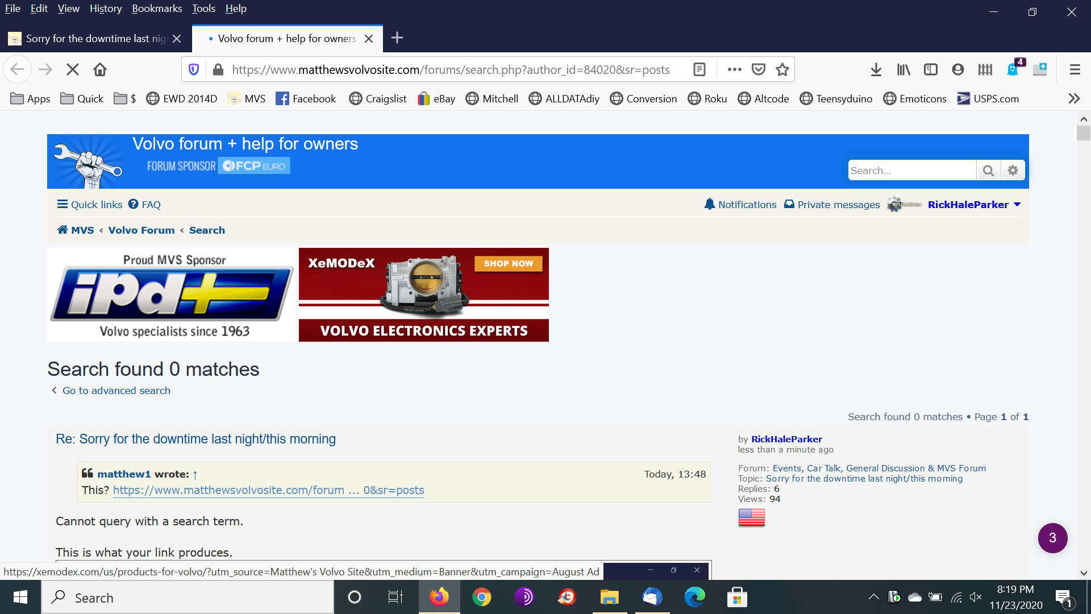Bookmark this page with the star icon

click(782, 69)
